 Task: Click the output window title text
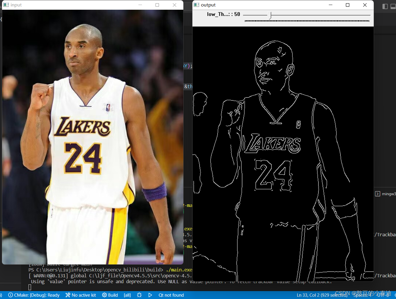(208, 5)
